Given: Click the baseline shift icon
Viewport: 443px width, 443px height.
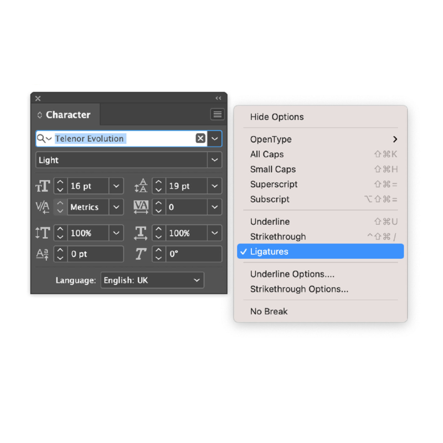Looking at the screenshot, I should tap(43, 254).
